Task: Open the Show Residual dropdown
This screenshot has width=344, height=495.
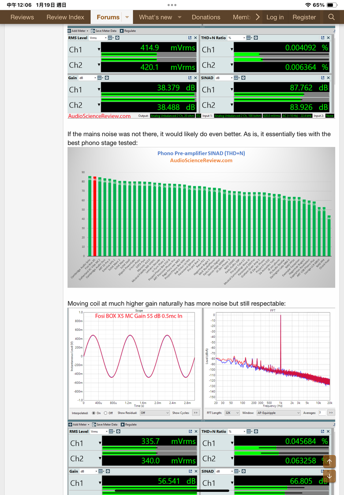Action: click(x=155, y=412)
